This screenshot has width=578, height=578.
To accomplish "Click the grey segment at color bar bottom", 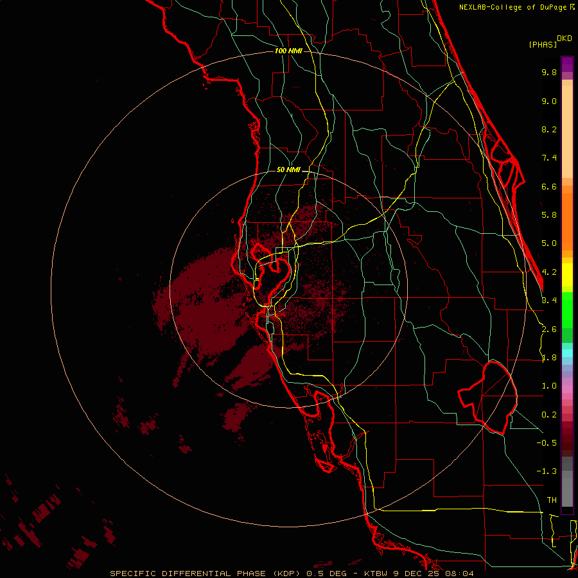I will point(567,492).
